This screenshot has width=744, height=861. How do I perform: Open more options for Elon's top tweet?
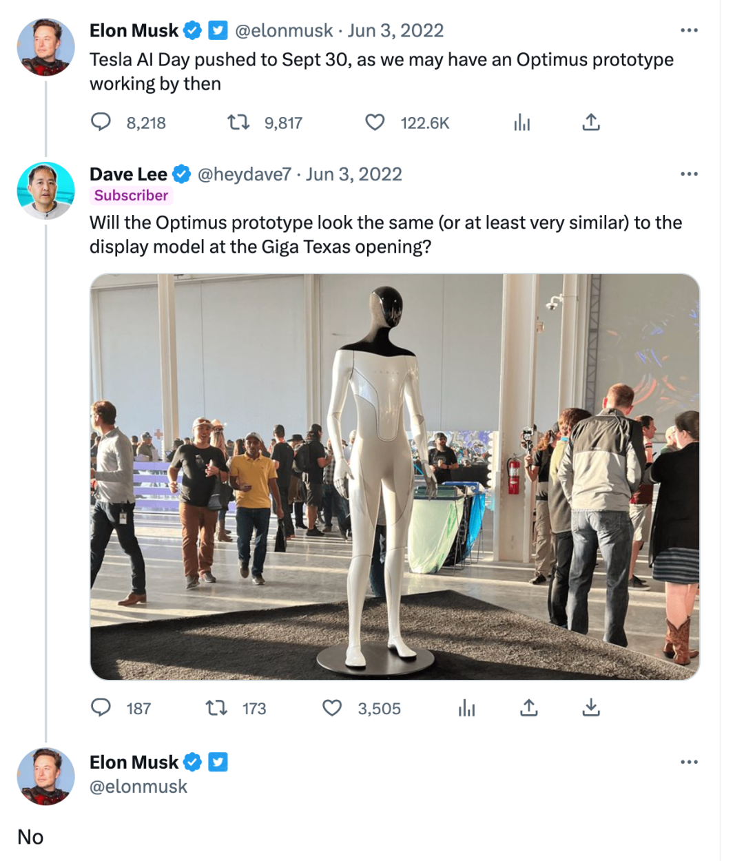point(689,30)
